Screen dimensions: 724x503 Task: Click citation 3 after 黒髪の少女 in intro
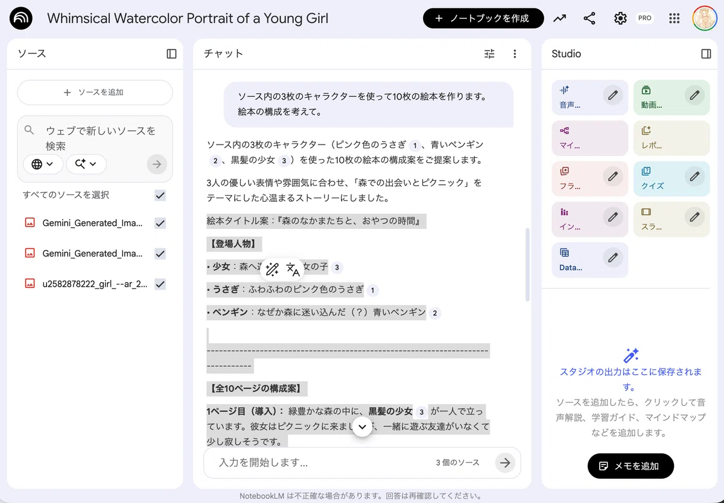284,161
